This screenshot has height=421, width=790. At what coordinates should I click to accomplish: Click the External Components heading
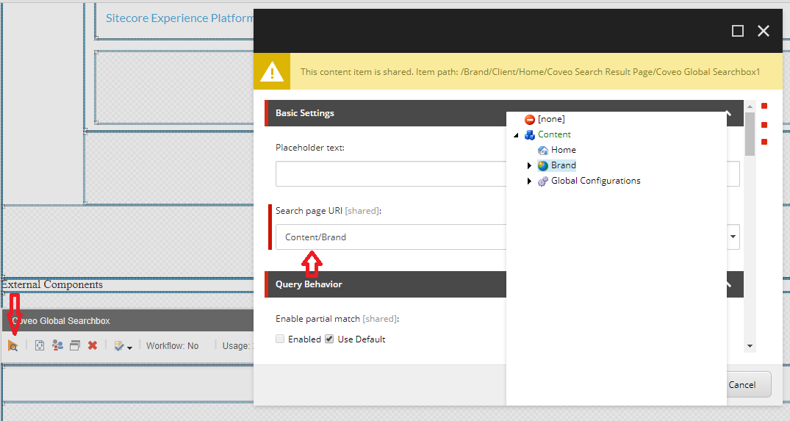pyautogui.click(x=52, y=284)
